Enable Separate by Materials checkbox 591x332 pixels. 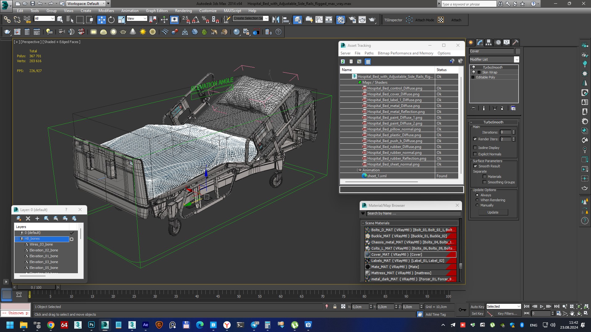pyautogui.click(x=484, y=177)
